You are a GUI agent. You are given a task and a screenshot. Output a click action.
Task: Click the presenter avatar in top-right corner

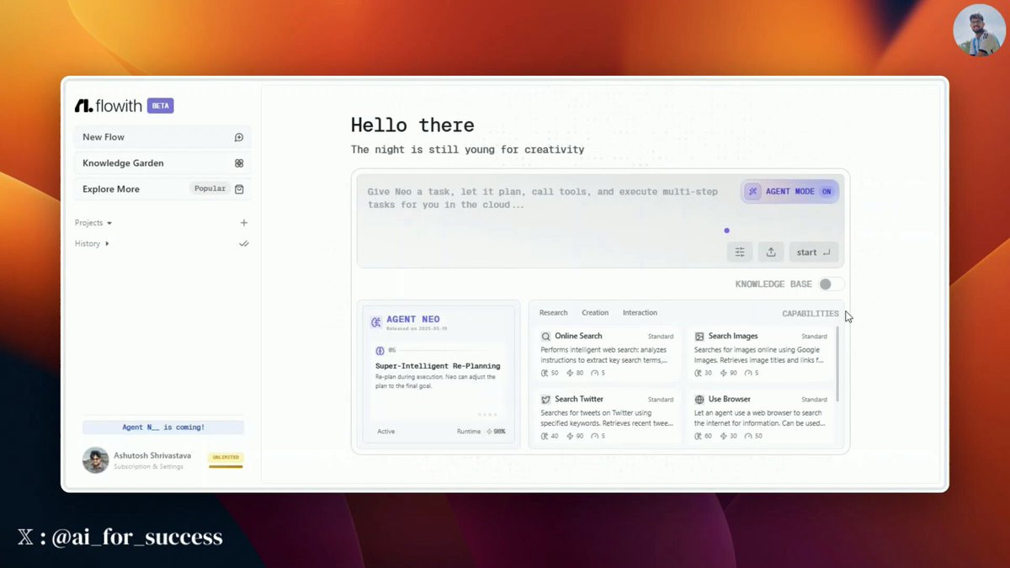pyautogui.click(x=980, y=30)
